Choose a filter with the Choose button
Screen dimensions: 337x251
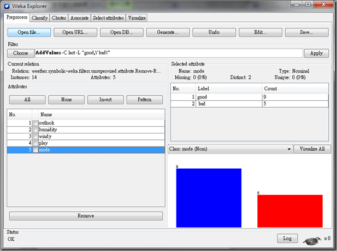tap(21, 53)
